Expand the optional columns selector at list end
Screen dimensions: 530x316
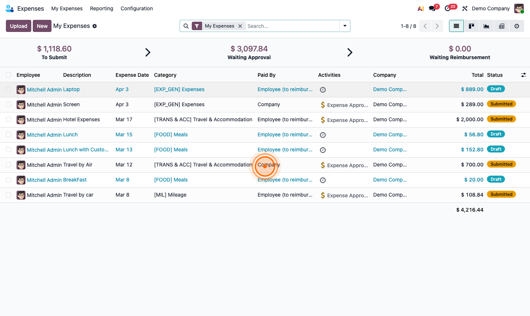tap(524, 75)
